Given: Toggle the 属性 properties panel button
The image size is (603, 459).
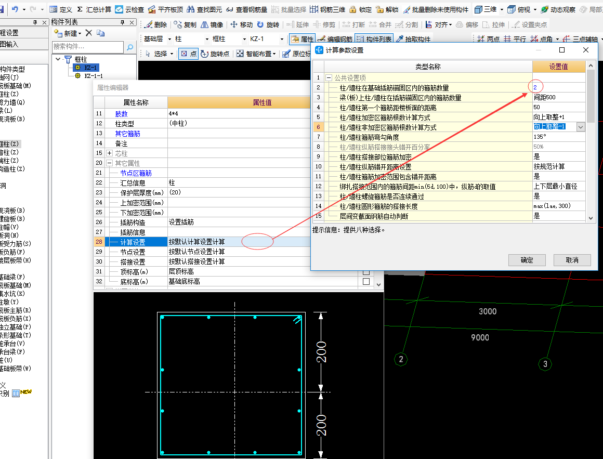Looking at the screenshot, I should [x=302, y=39].
